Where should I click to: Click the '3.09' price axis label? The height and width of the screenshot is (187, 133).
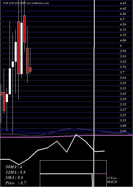123,126
